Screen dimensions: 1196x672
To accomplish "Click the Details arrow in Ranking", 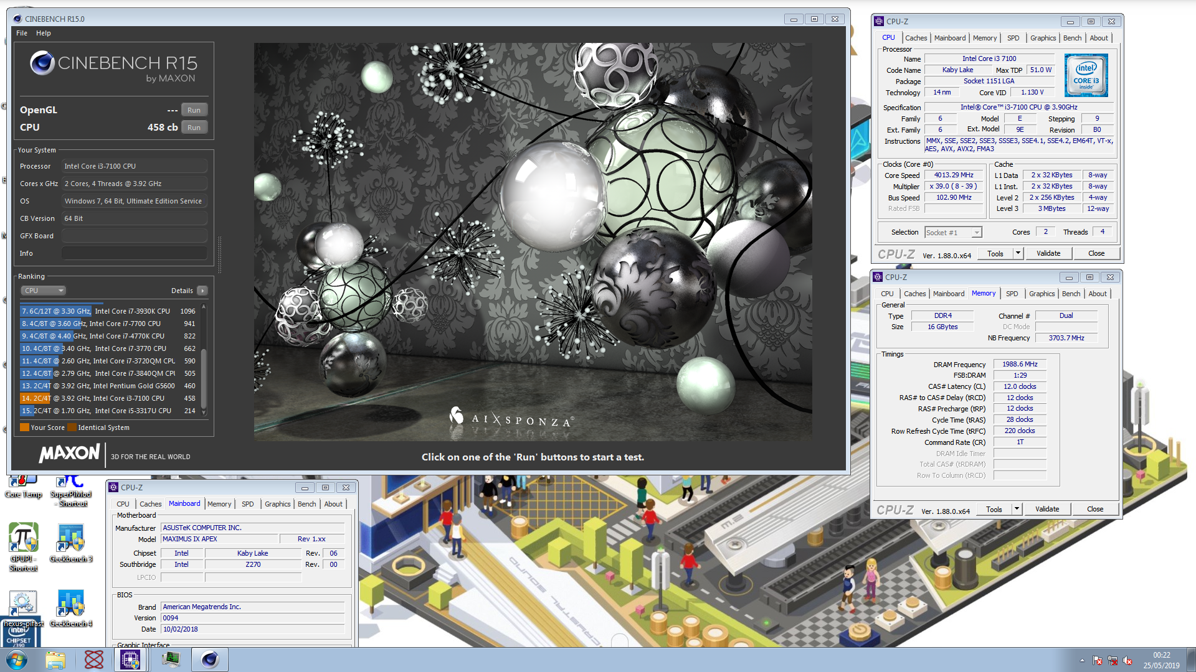I will pyautogui.click(x=202, y=291).
